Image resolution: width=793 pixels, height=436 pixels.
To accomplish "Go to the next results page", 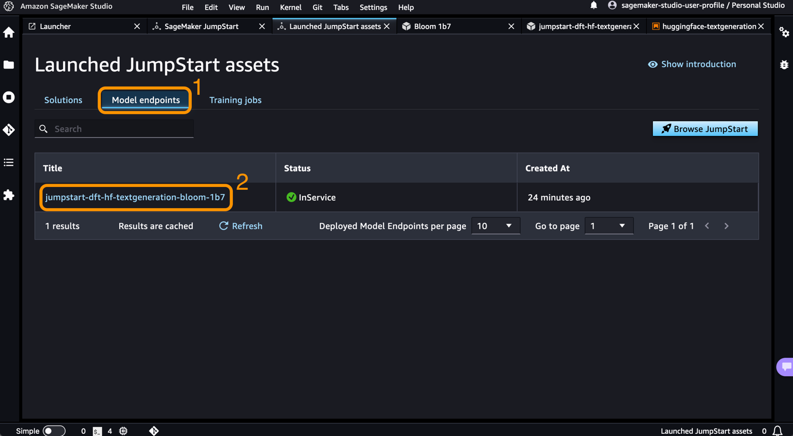I will 727,226.
